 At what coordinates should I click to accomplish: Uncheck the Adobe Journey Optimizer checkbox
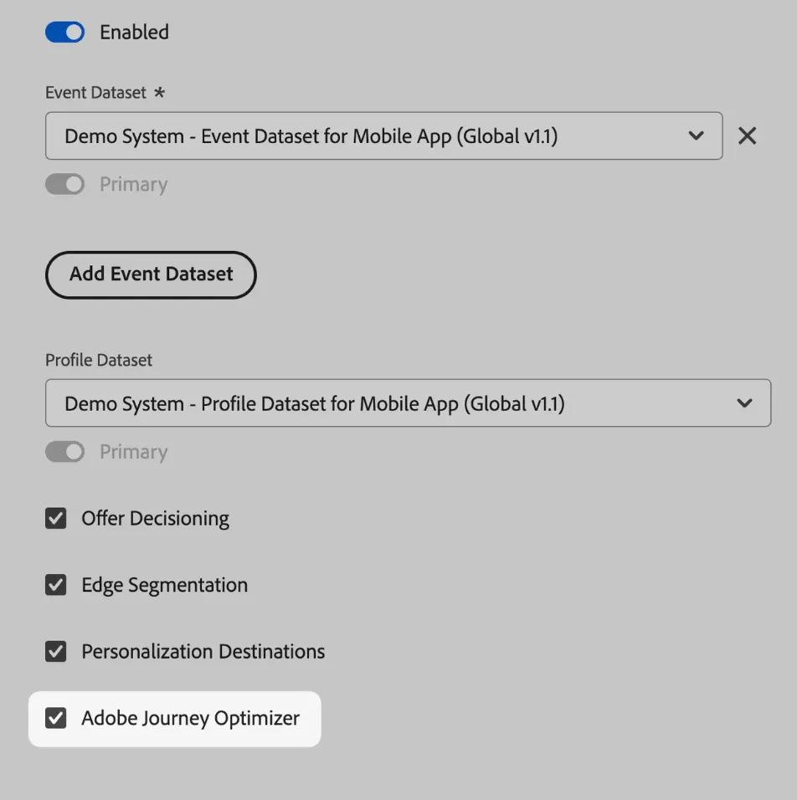tap(55, 718)
